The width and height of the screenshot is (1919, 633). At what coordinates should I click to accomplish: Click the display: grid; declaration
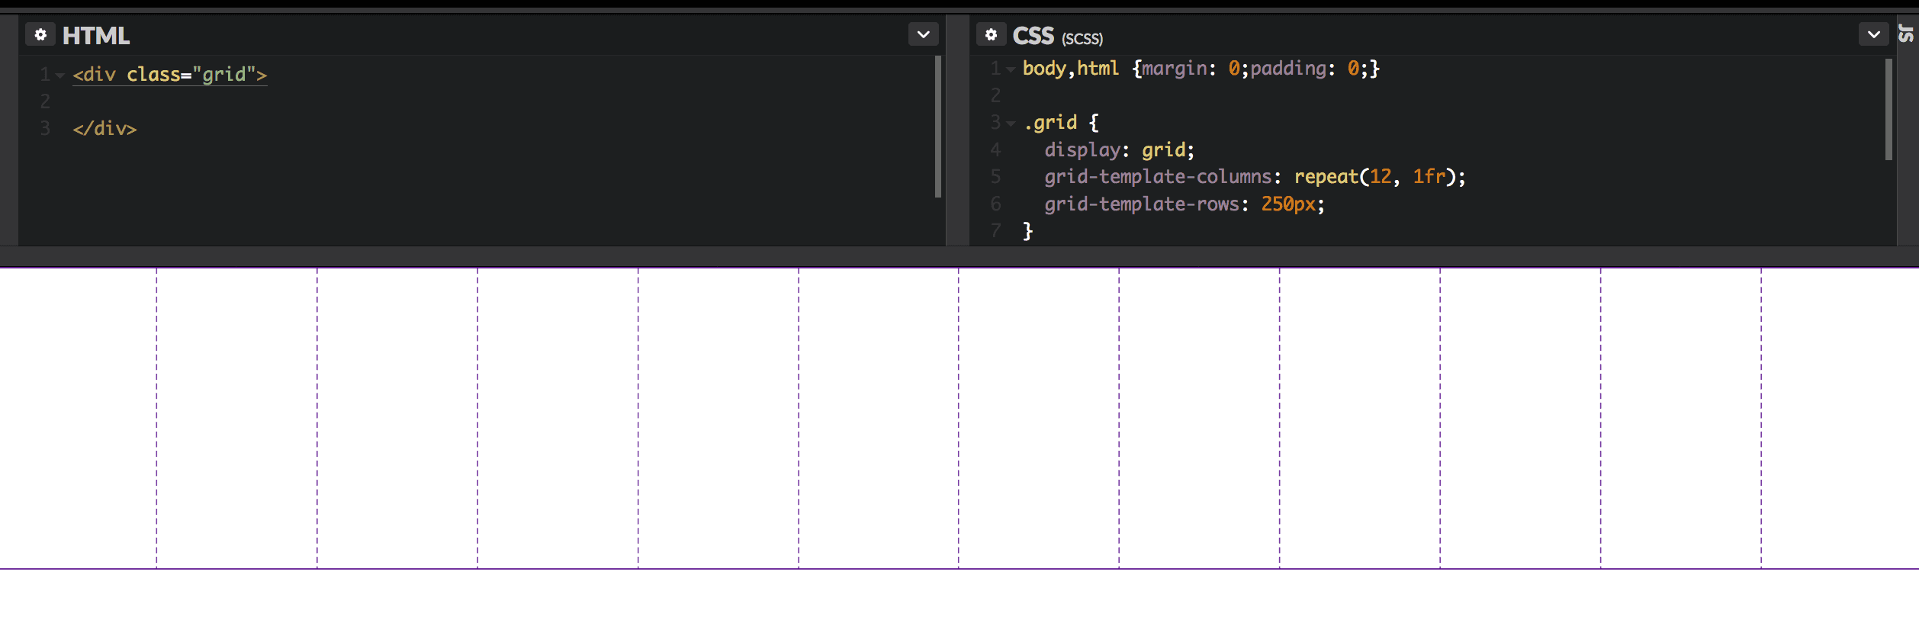pos(1119,149)
